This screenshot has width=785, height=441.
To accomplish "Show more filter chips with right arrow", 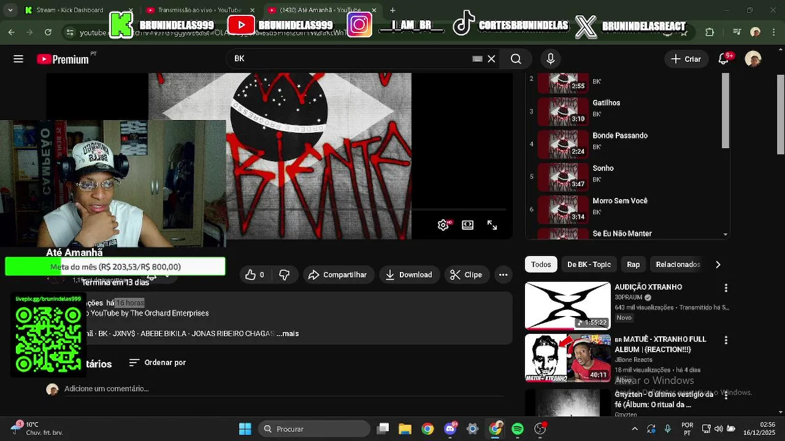I will pyautogui.click(x=718, y=265).
